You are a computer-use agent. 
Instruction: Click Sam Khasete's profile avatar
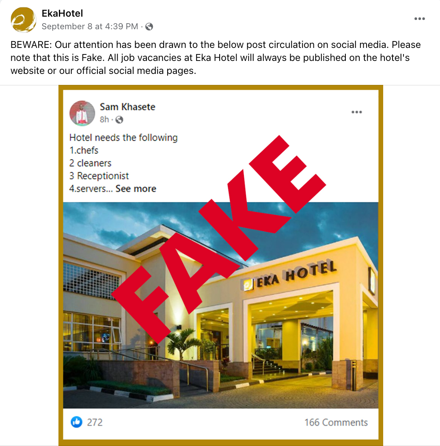pos(82,113)
